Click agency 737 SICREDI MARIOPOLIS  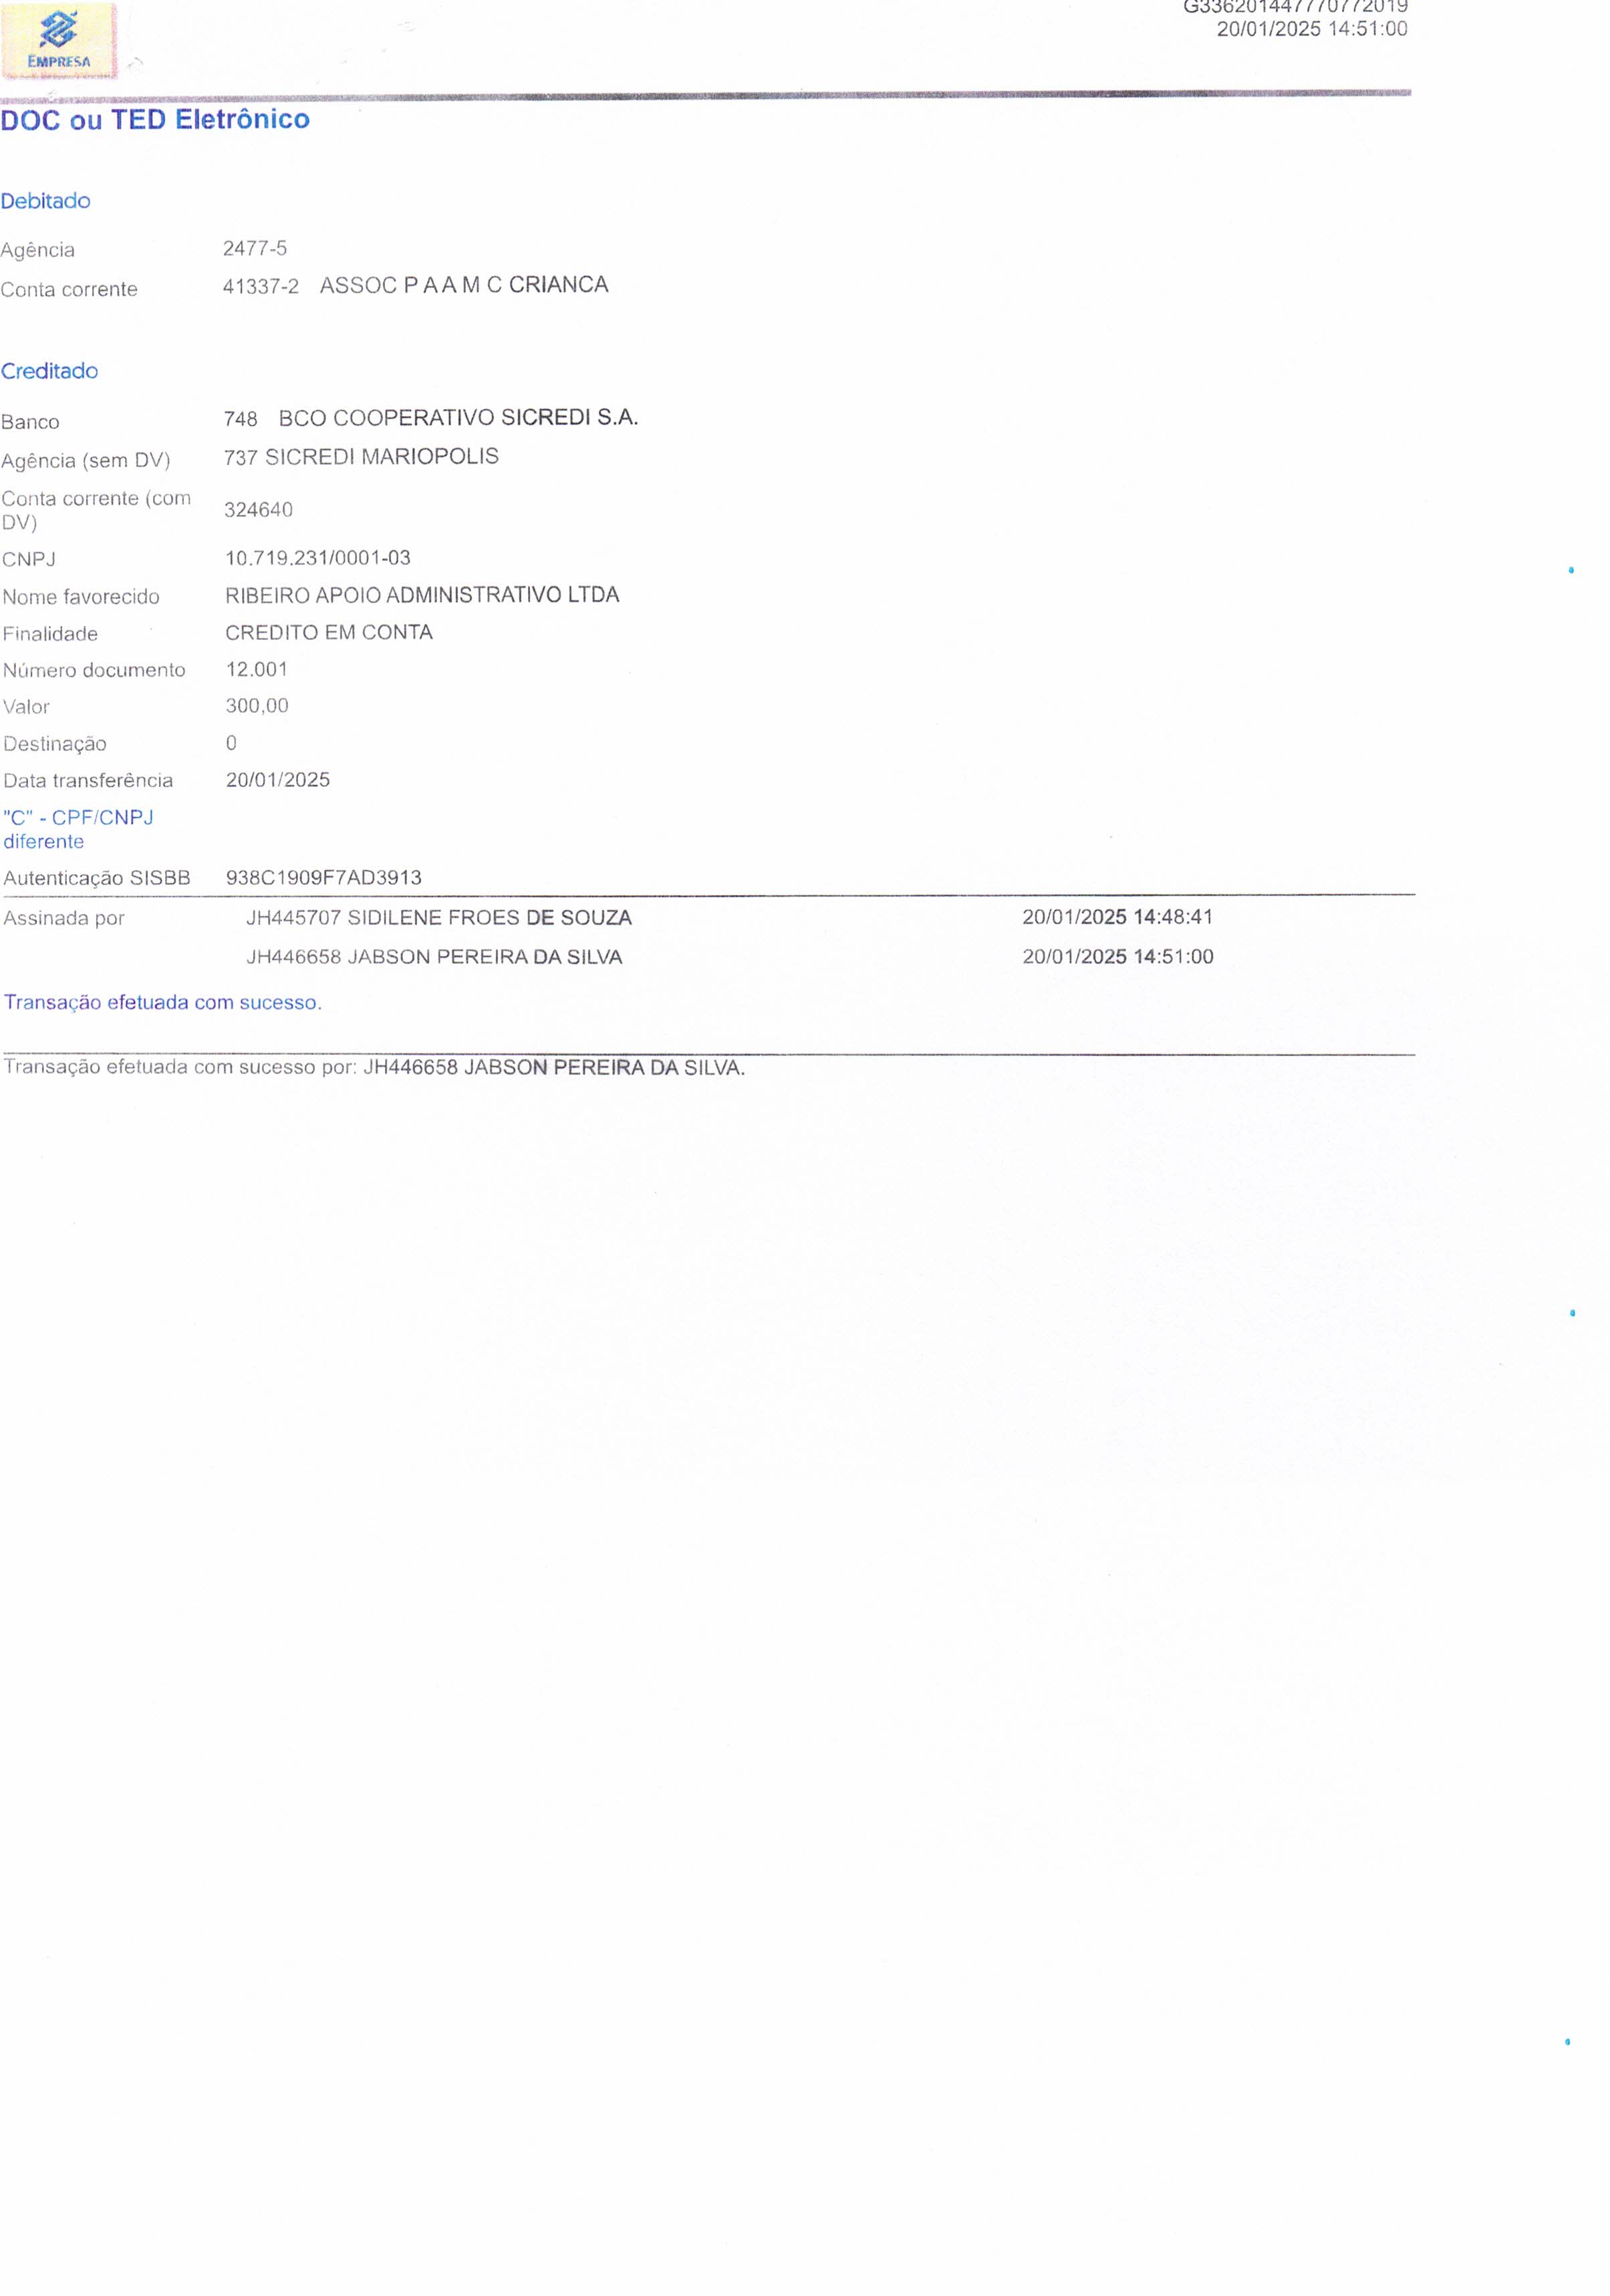360,457
